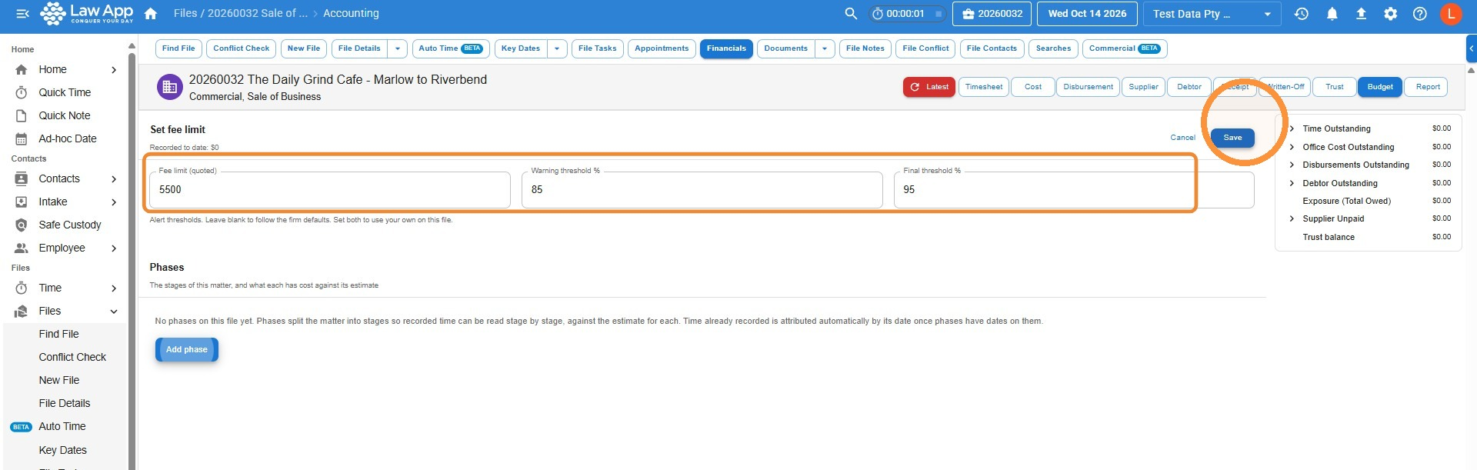Toggle the hamburger navigation menu
Image resolution: width=1477 pixels, height=470 pixels.
(x=22, y=13)
